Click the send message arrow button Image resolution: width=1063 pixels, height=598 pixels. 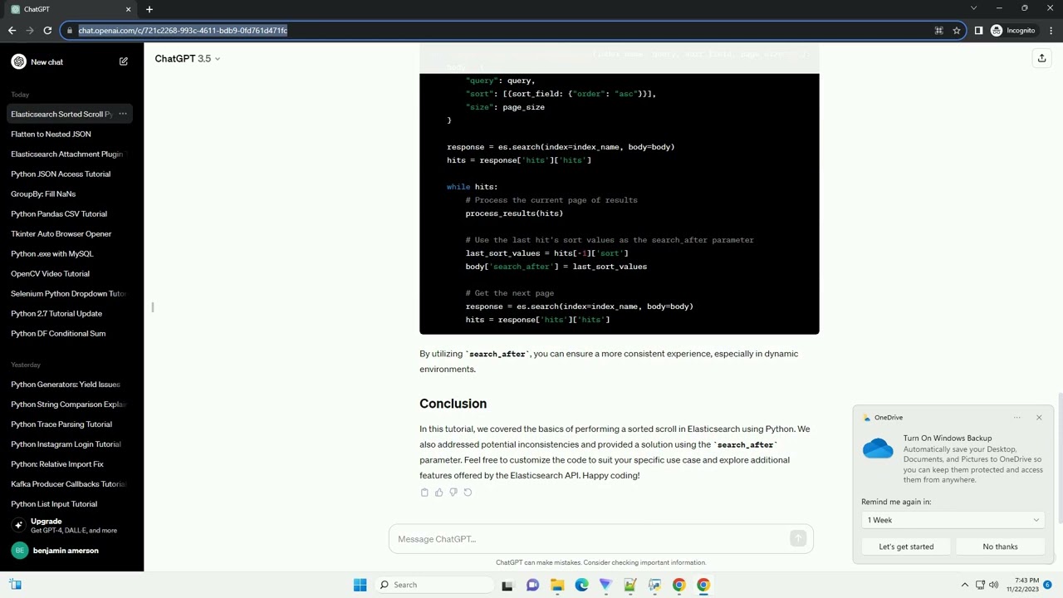pos(798,539)
